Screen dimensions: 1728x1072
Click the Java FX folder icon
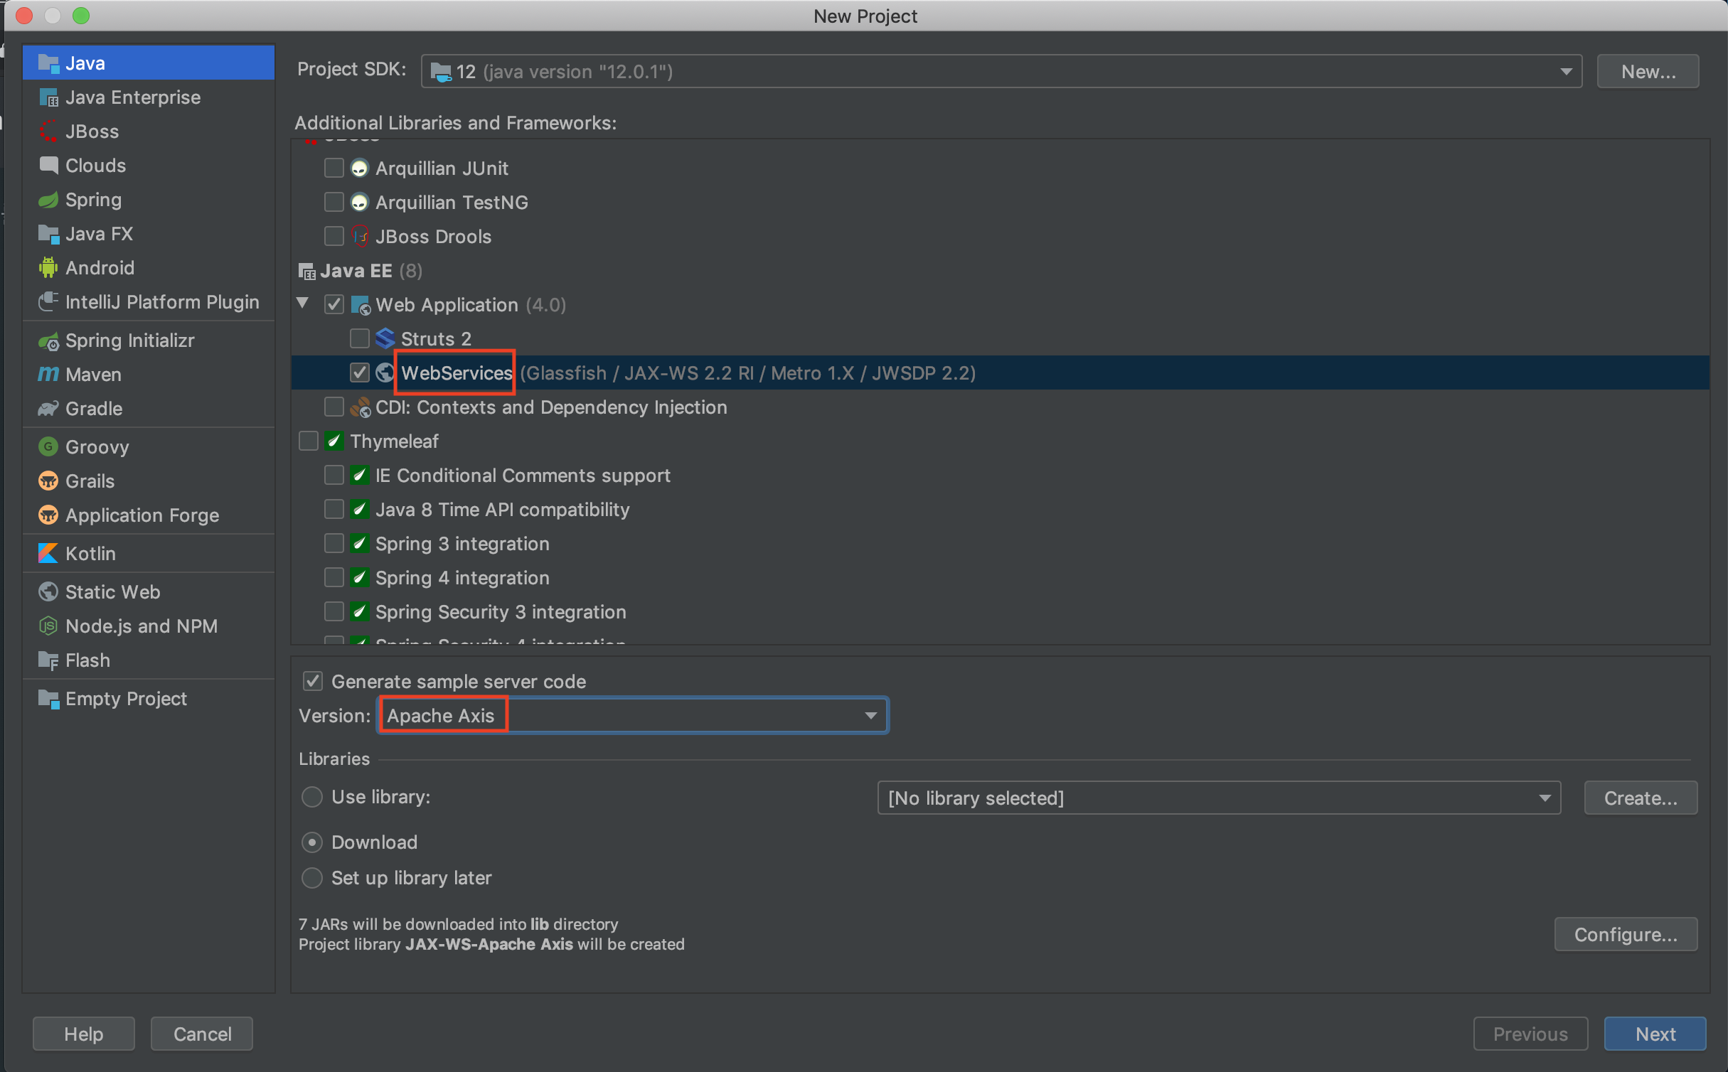pos(48,234)
